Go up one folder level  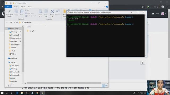coord(17,23)
